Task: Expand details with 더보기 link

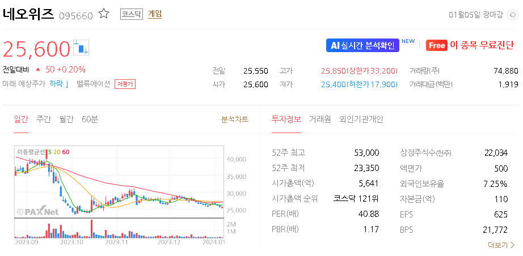Action: [501, 245]
